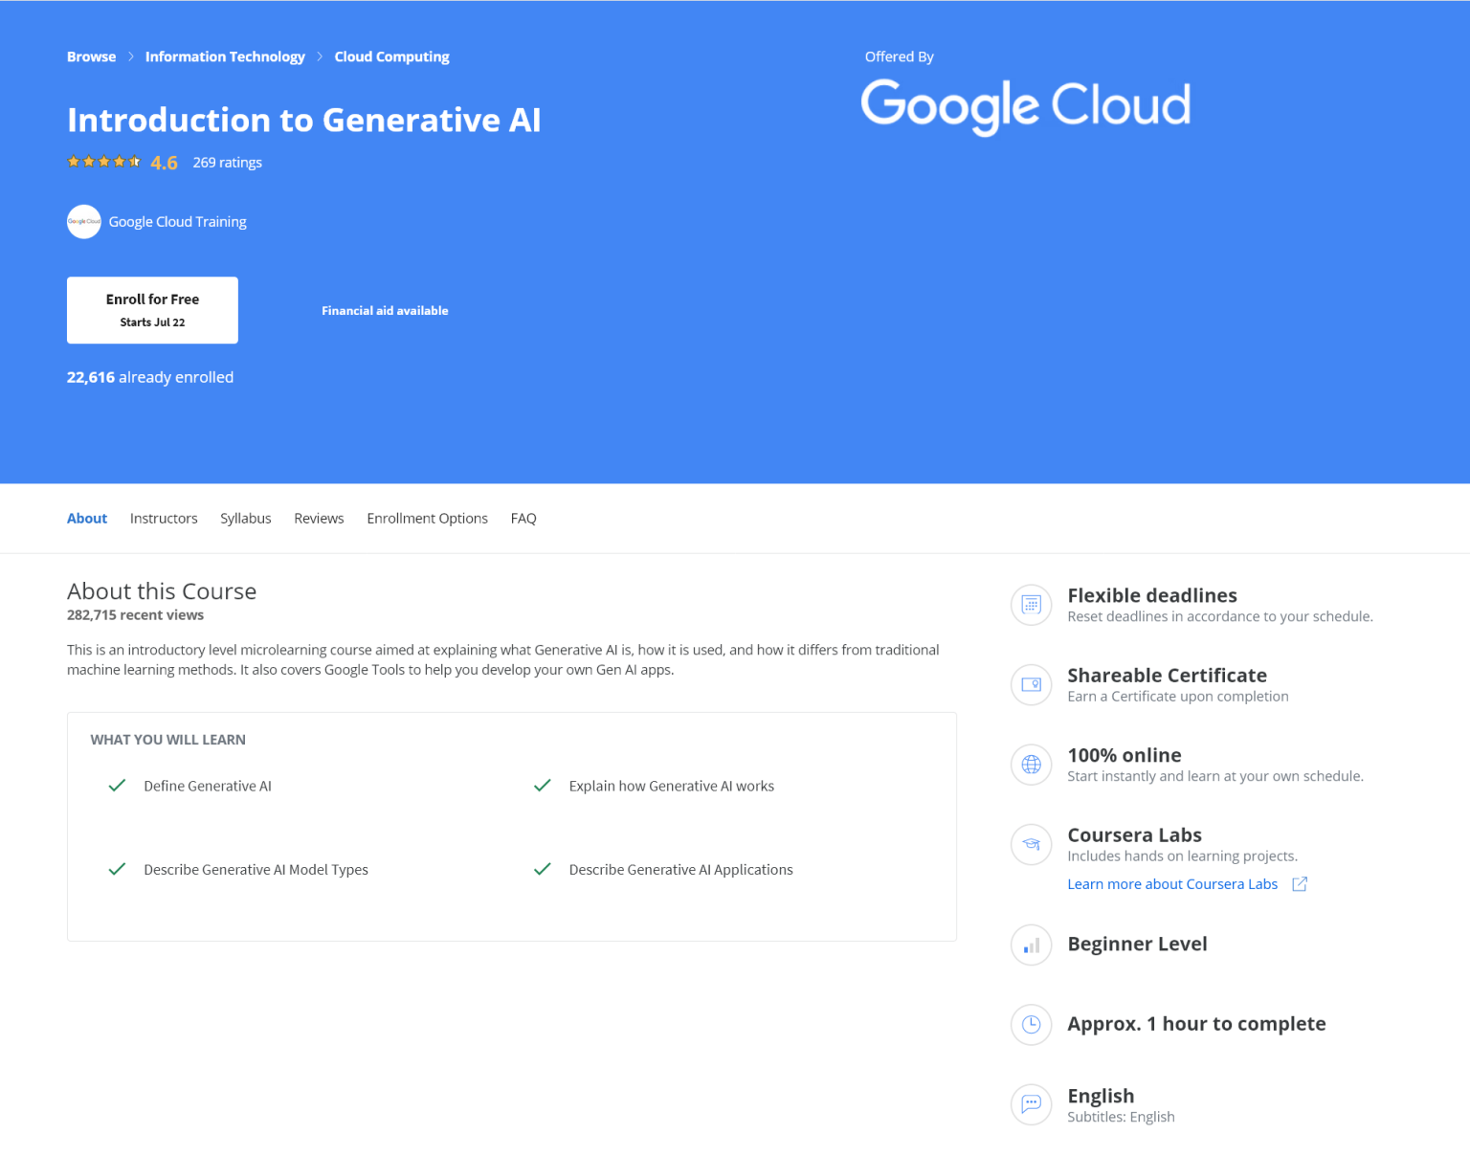Click the Google Cloud logo
Viewport: 1470px width, 1156px height.
pyautogui.click(x=1026, y=105)
